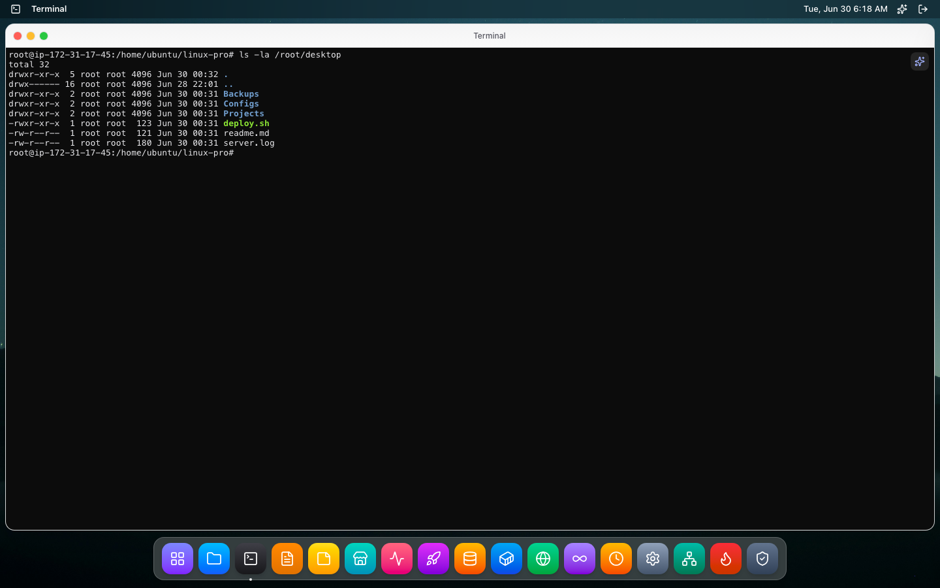Screen dimensions: 940x588
Task: Click the 'ls -la /root/desktop' command text
Action: tap(290, 55)
